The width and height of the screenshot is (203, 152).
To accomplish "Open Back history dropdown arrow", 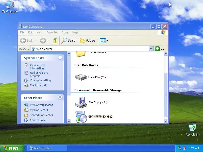I will 36,41.
